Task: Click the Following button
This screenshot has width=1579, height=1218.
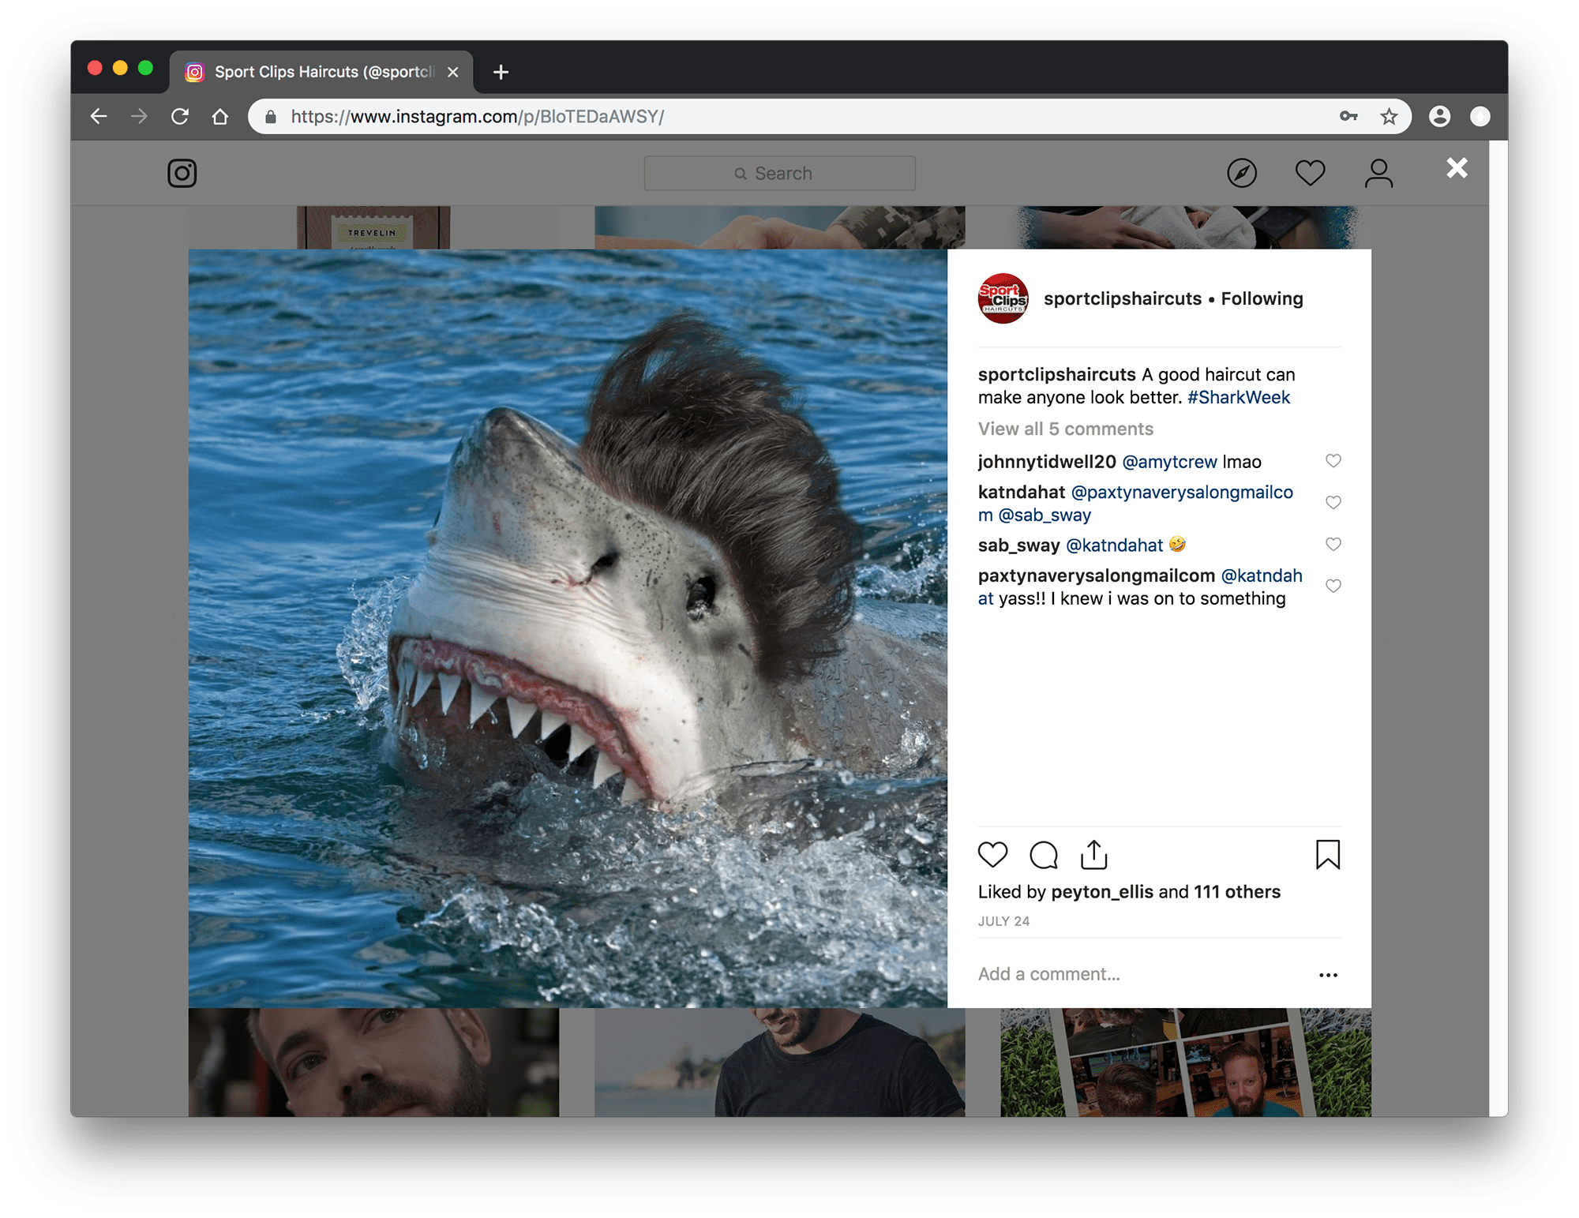Action: (1262, 299)
